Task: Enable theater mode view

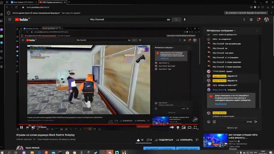Action: click(189, 127)
